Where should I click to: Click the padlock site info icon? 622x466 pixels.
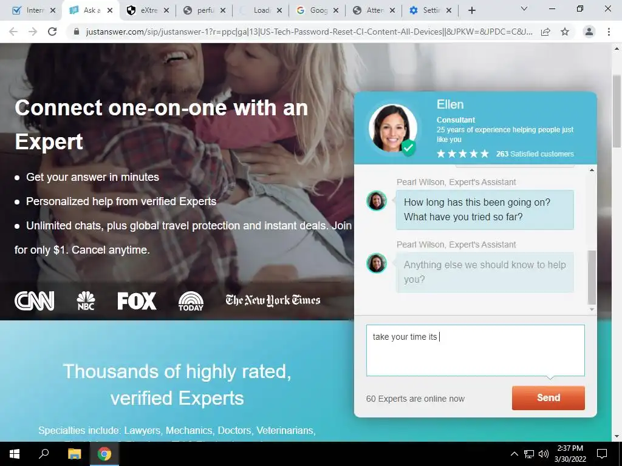[77, 32]
